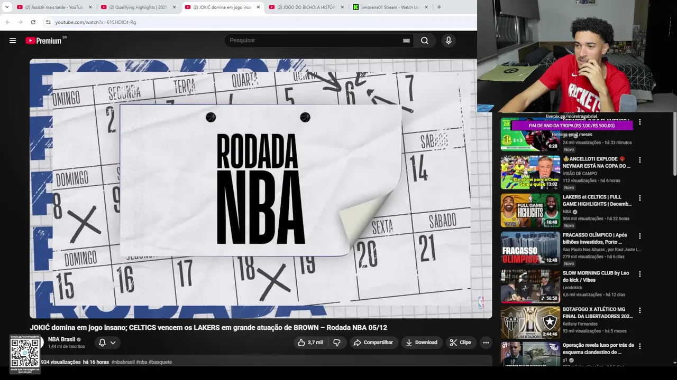Close the Qualifying Highlights tab
This screenshot has height=380, width=677.
(174, 7)
